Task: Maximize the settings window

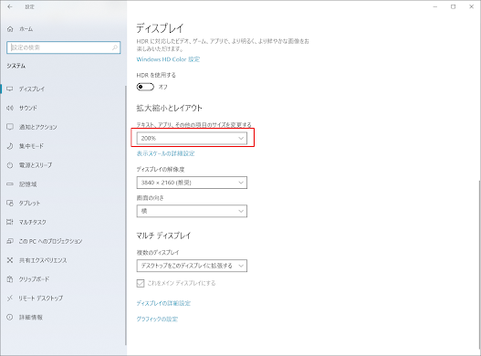Action: click(x=453, y=6)
